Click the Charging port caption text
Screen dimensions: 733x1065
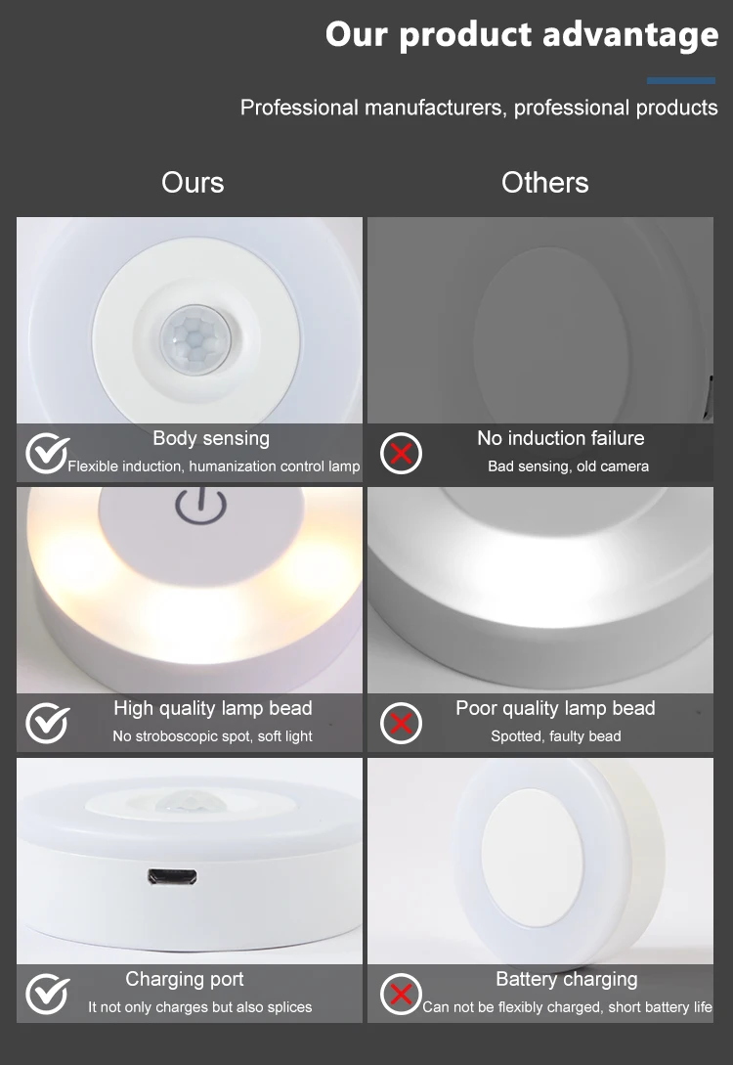(x=184, y=979)
